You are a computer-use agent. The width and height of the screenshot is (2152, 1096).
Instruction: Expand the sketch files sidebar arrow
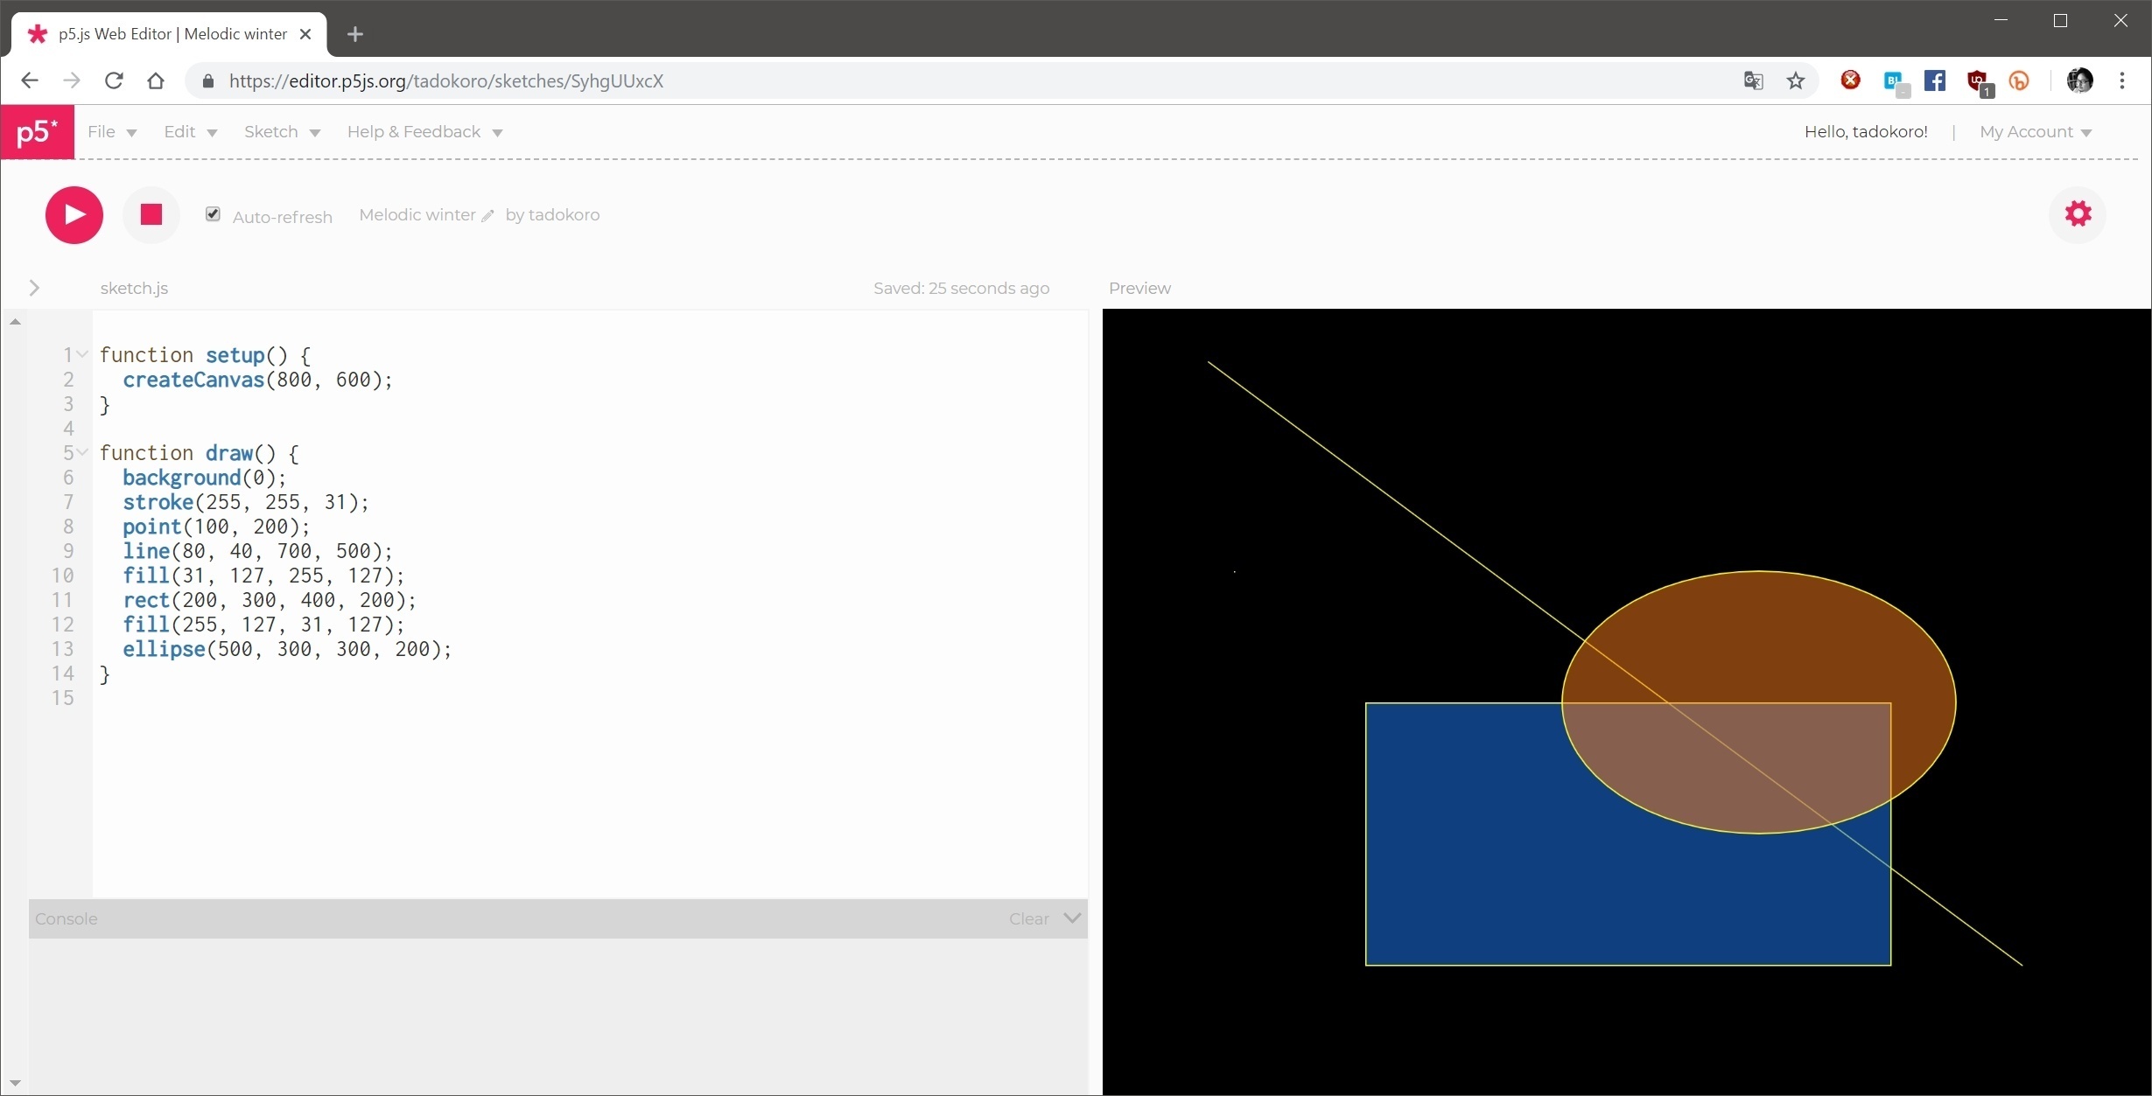click(x=33, y=287)
